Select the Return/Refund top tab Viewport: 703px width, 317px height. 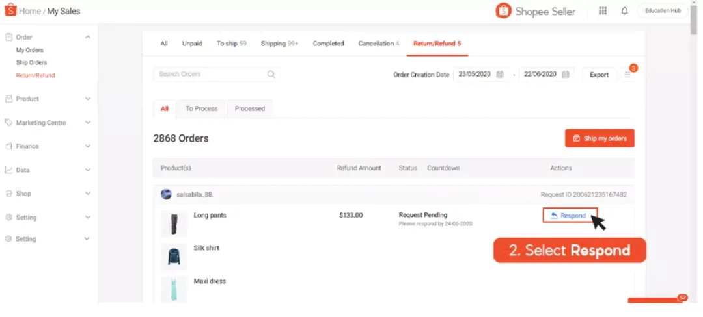click(437, 44)
